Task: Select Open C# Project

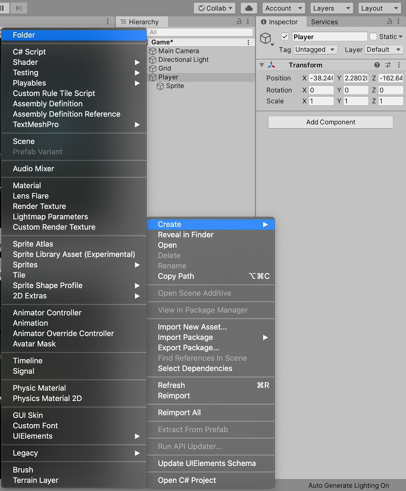Action: click(211, 480)
